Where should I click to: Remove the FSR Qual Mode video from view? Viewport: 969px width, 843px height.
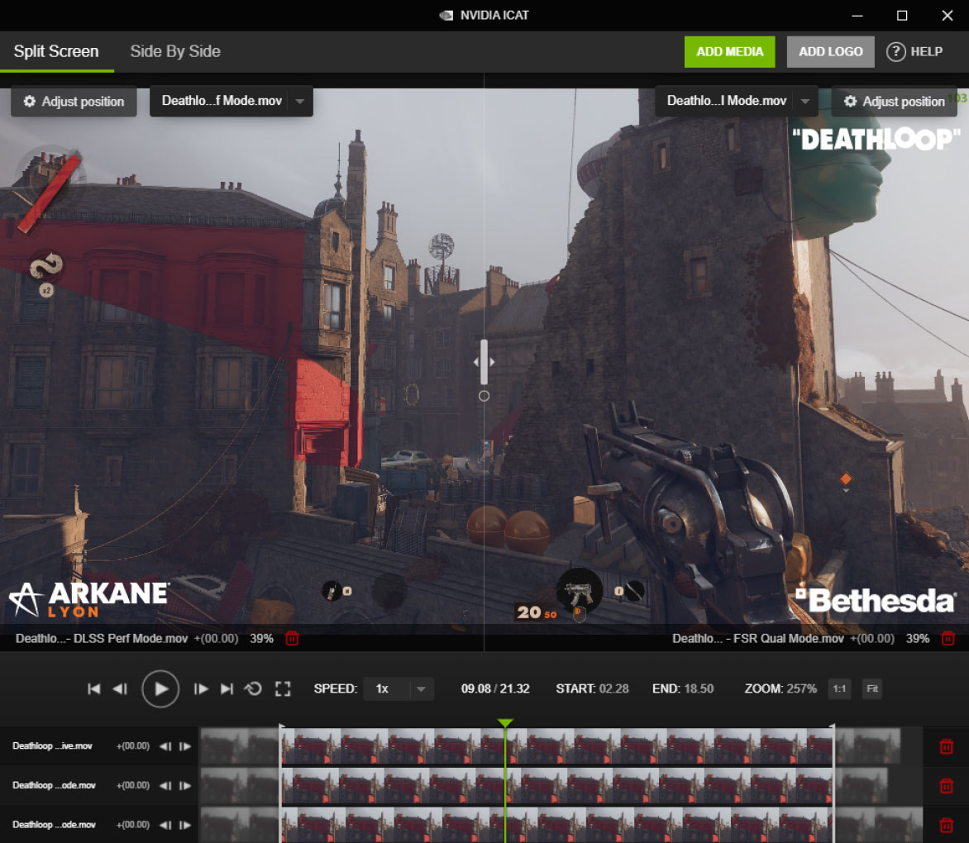pyautogui.click(x=948, y=639)
